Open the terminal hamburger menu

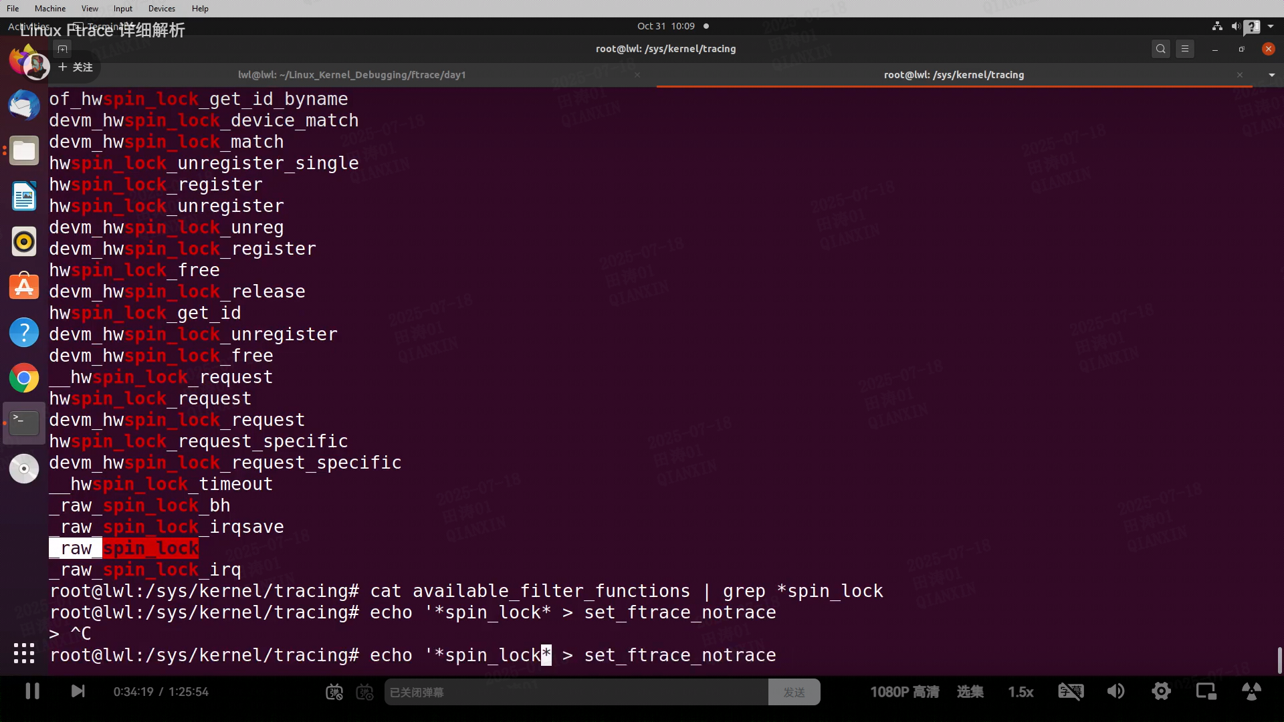pyautogui.click(x=1185, y=49)
